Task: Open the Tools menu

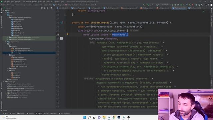Action: 48,2
